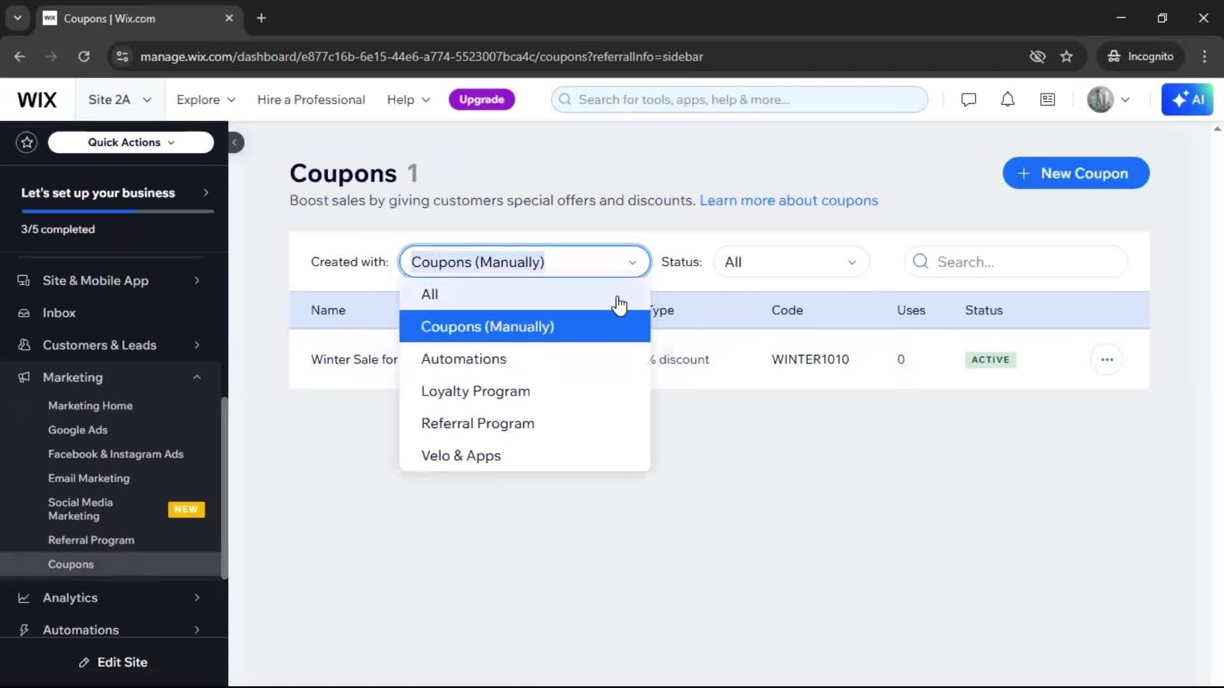This screenshot has height=688, width=1224.
Task: Open Let's set up your business
Action: coord(114,192)
